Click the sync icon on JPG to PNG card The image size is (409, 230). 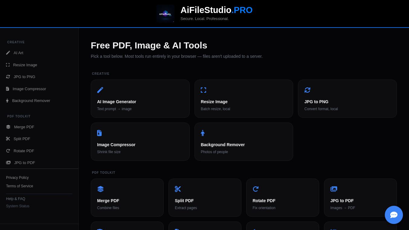click(307, 90)
